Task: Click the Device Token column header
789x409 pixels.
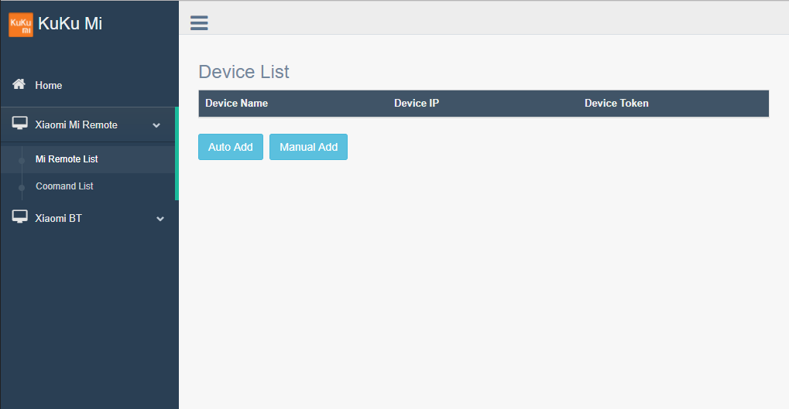Action: point(616,103)
